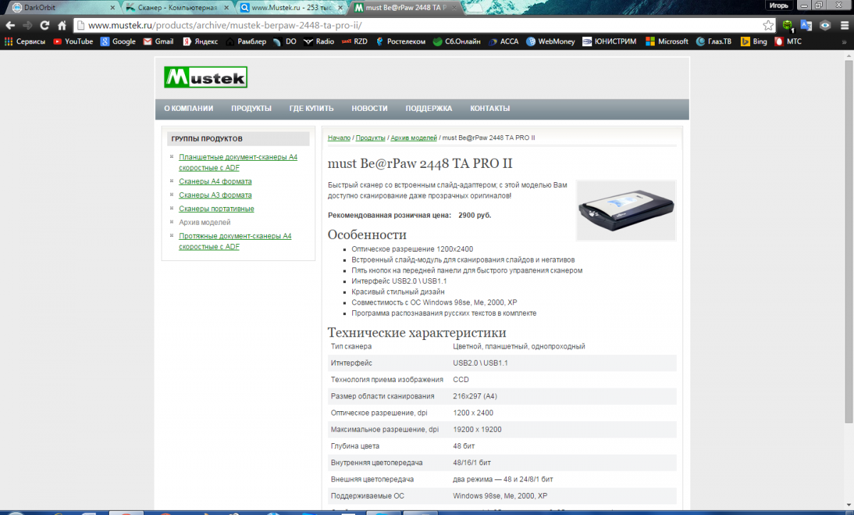Click the Глубина цвета row label

pyautogui.click(x=355, y=446)
